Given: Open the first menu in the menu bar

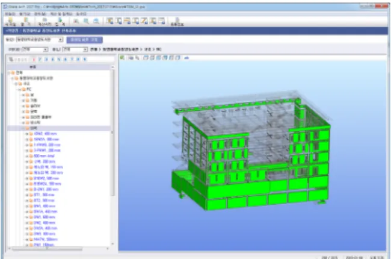Looking at the screenshot, I should [x=10, y=14].
